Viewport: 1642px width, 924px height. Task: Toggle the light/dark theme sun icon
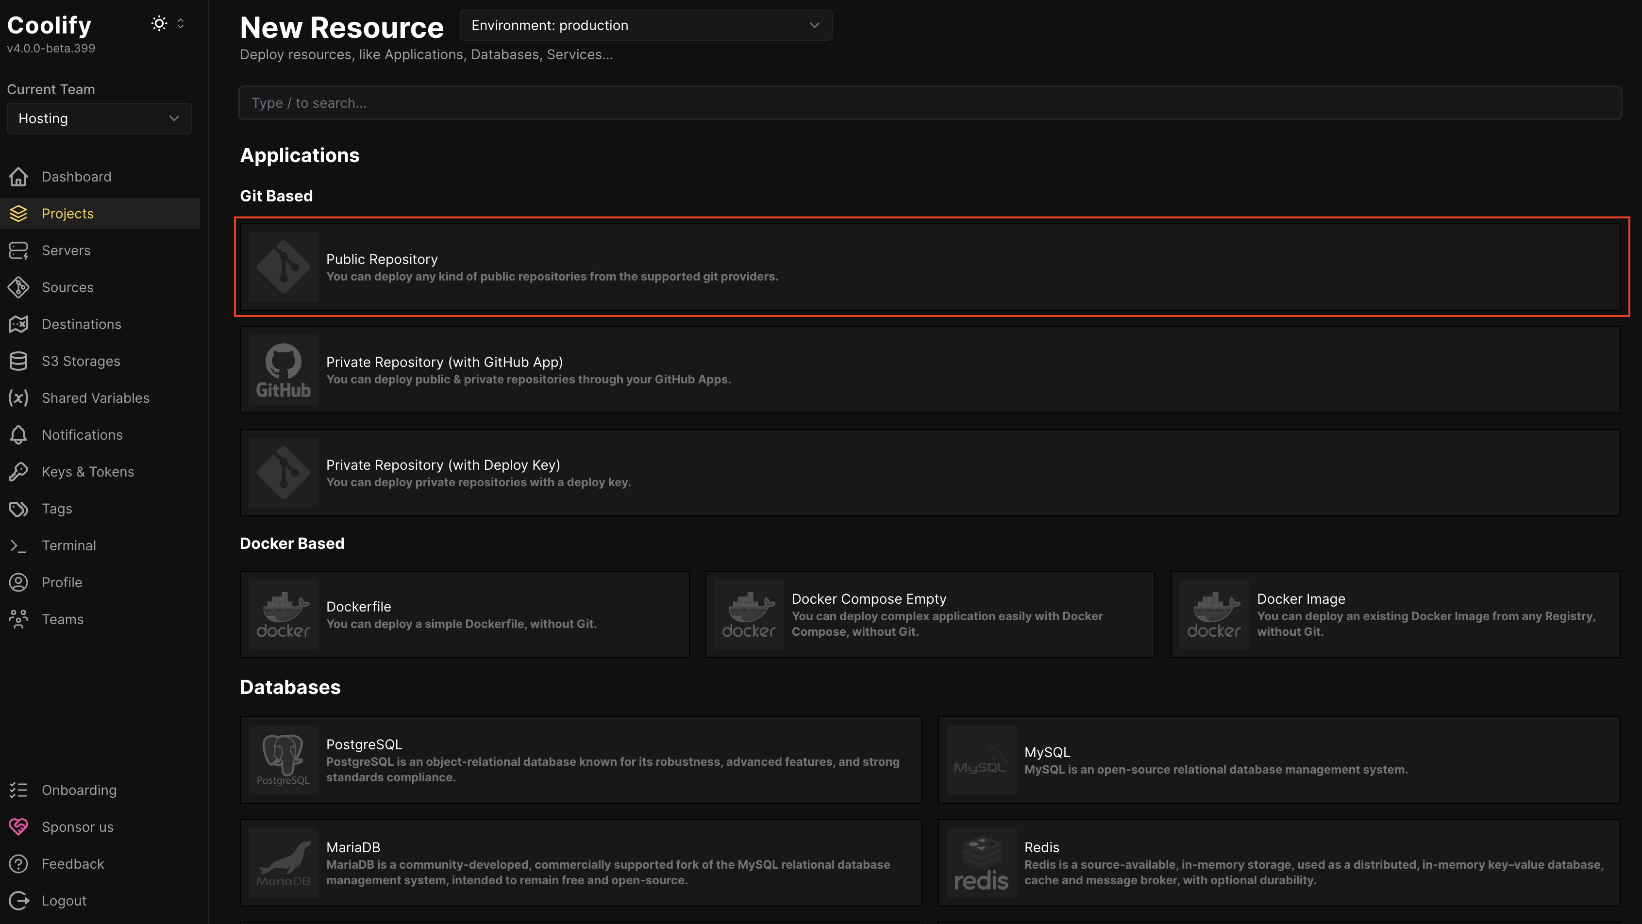point(159,23)
